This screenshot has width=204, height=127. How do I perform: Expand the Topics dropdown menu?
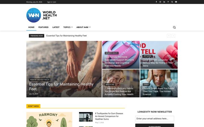[68, 27]
